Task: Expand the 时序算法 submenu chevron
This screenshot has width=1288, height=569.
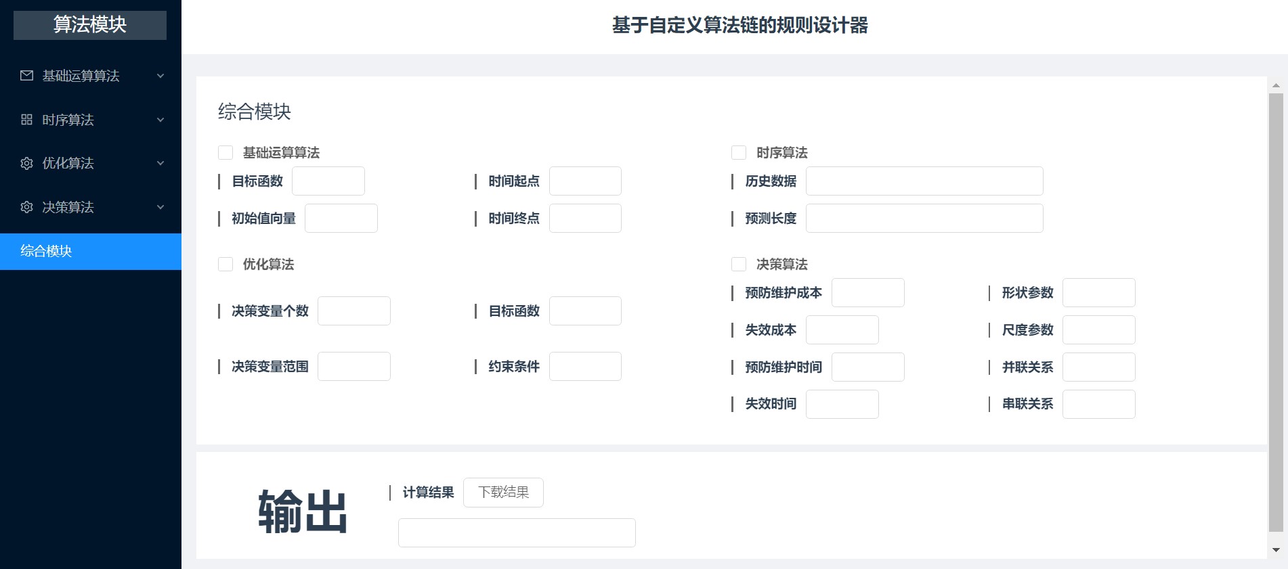Action: click(160, 120)
